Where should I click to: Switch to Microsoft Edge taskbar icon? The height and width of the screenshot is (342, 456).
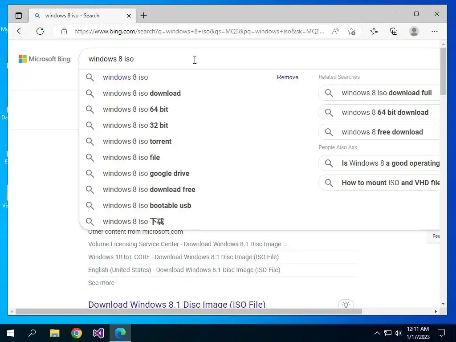pos(120,333)
